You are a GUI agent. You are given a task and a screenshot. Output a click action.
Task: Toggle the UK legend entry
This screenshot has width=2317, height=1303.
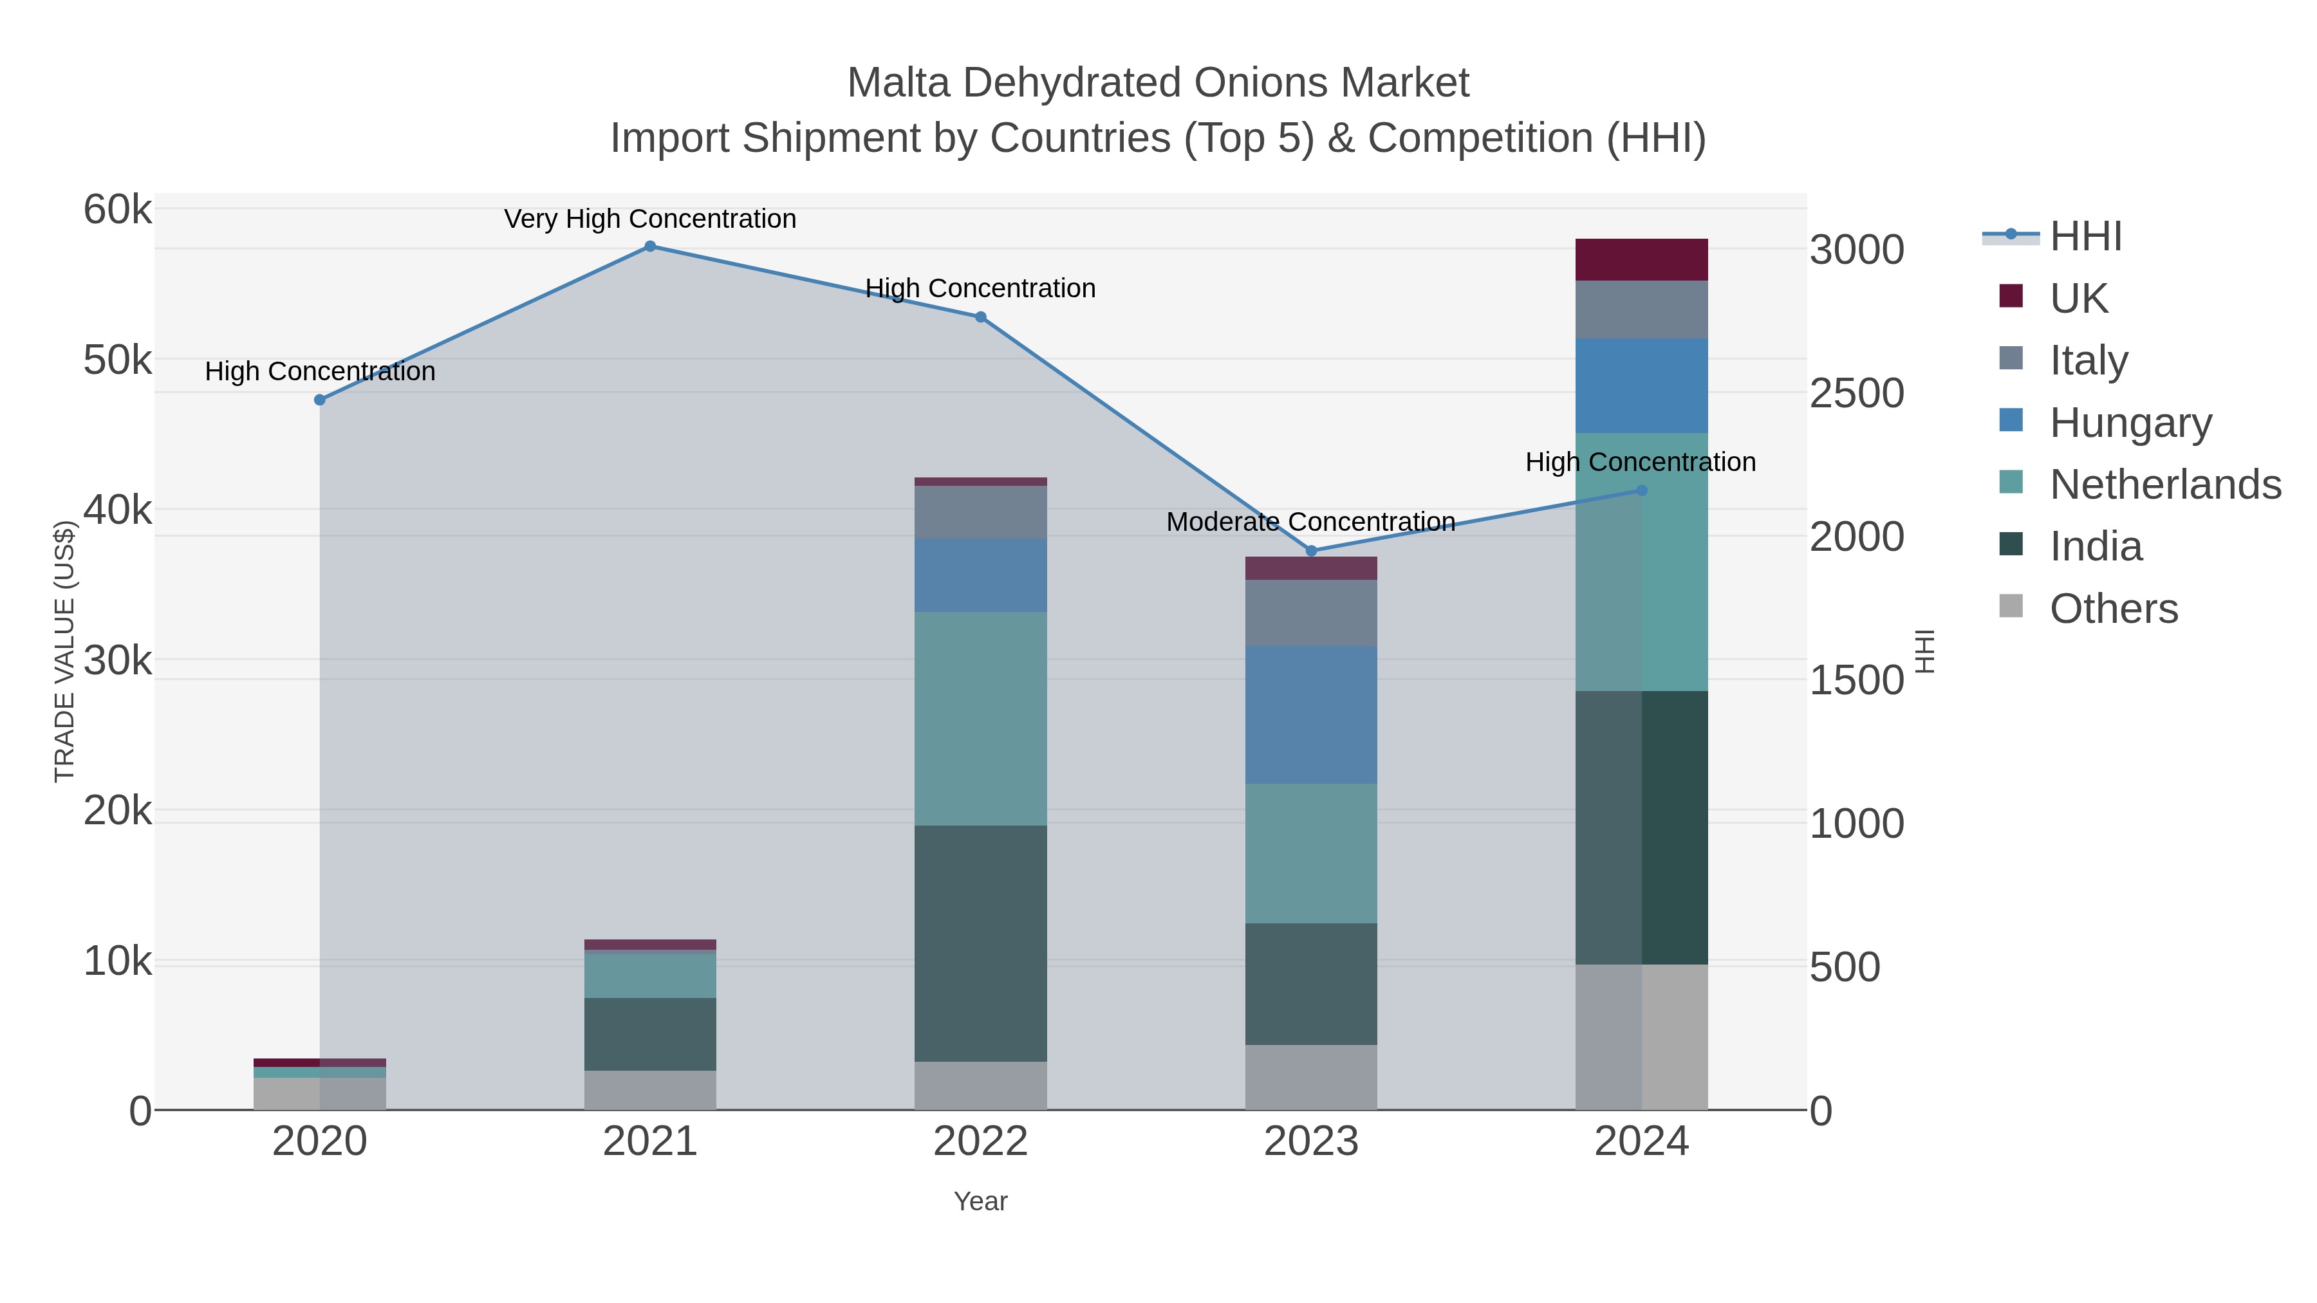(2054, 298)
